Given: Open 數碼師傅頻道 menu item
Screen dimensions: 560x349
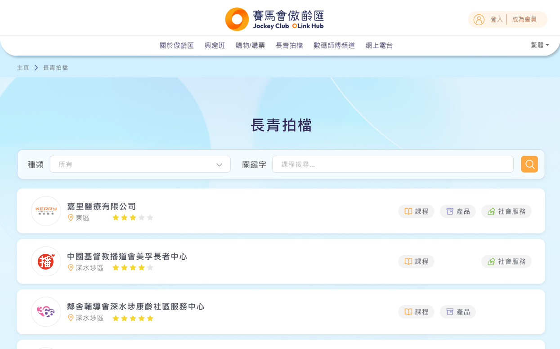Looking at the screenshot, I should click(334, 45).
